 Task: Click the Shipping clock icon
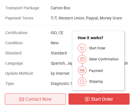[82, 82]
